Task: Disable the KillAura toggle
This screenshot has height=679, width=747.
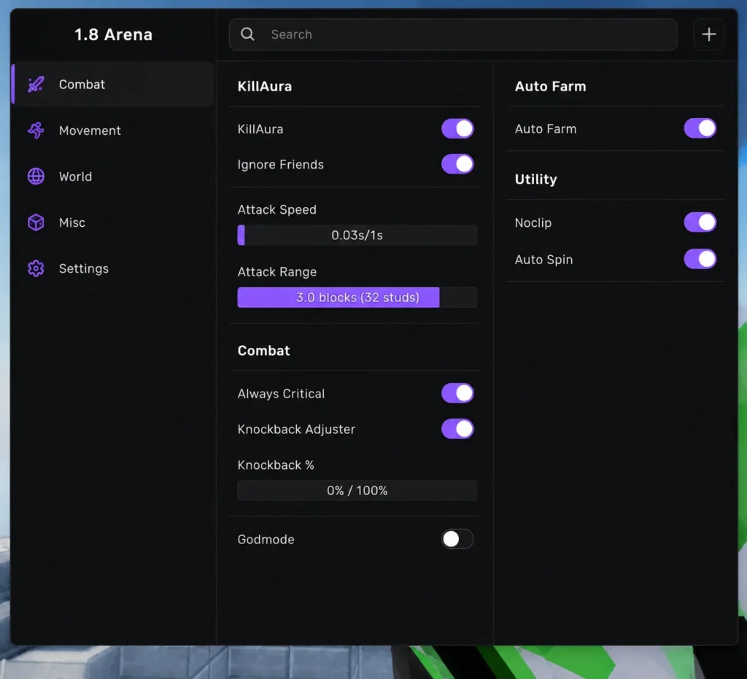Action: point(457,128)
